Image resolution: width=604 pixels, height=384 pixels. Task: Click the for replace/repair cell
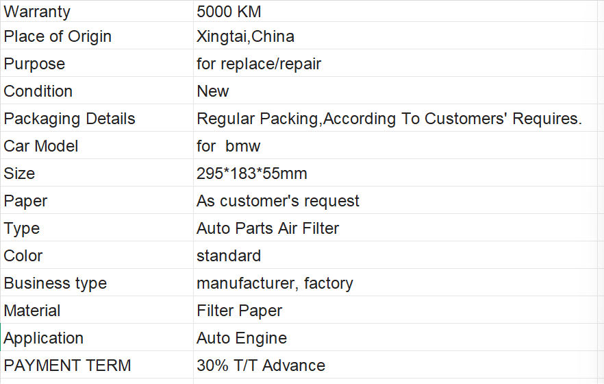(395, 63)
